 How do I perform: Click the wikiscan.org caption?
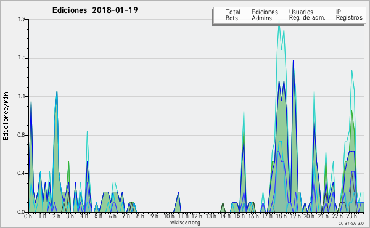185,222
